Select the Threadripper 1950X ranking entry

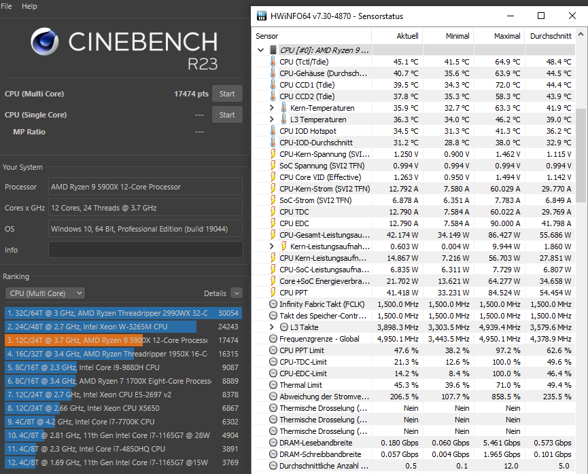(x=123, y=354)
